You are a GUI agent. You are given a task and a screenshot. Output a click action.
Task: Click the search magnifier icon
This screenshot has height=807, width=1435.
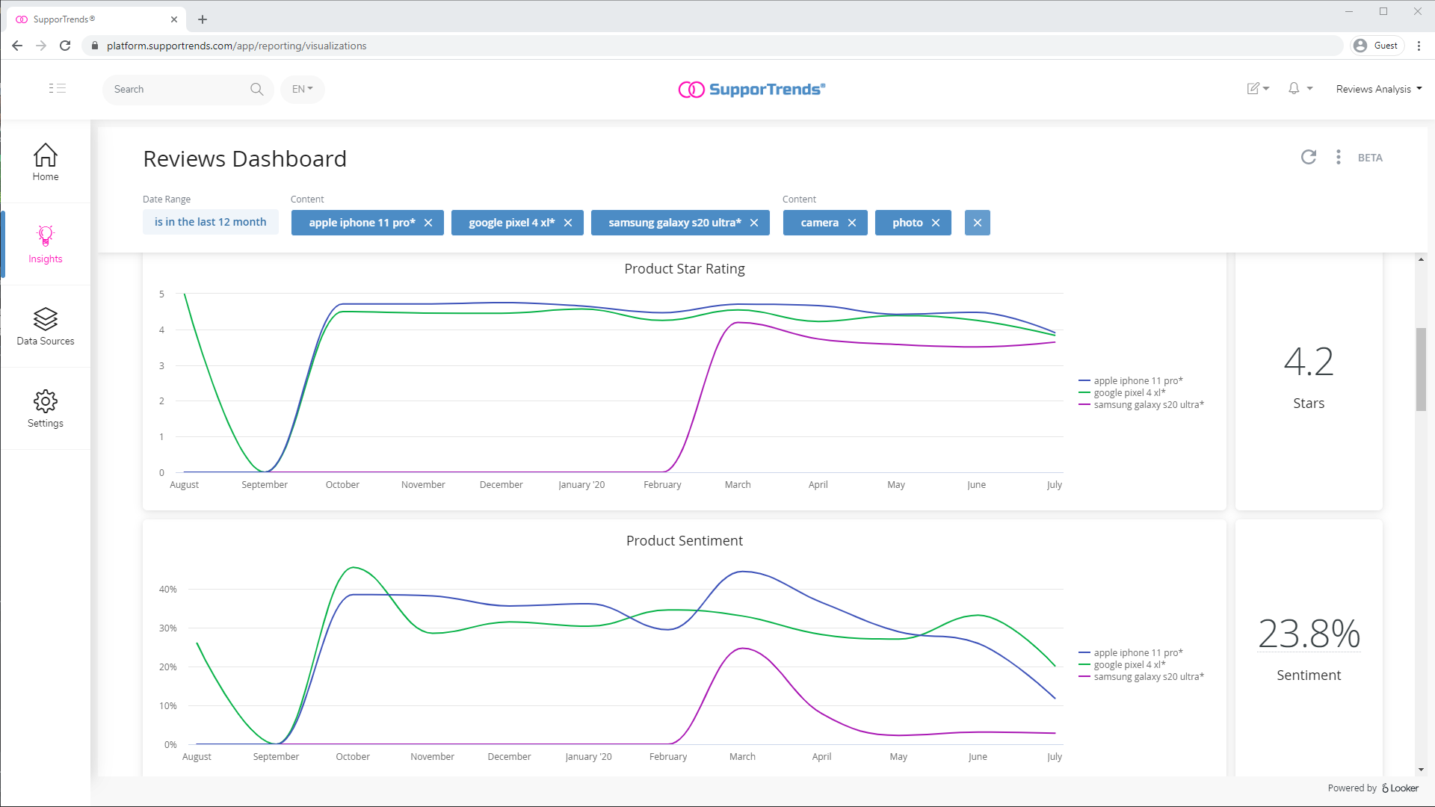tap(256, 89)
